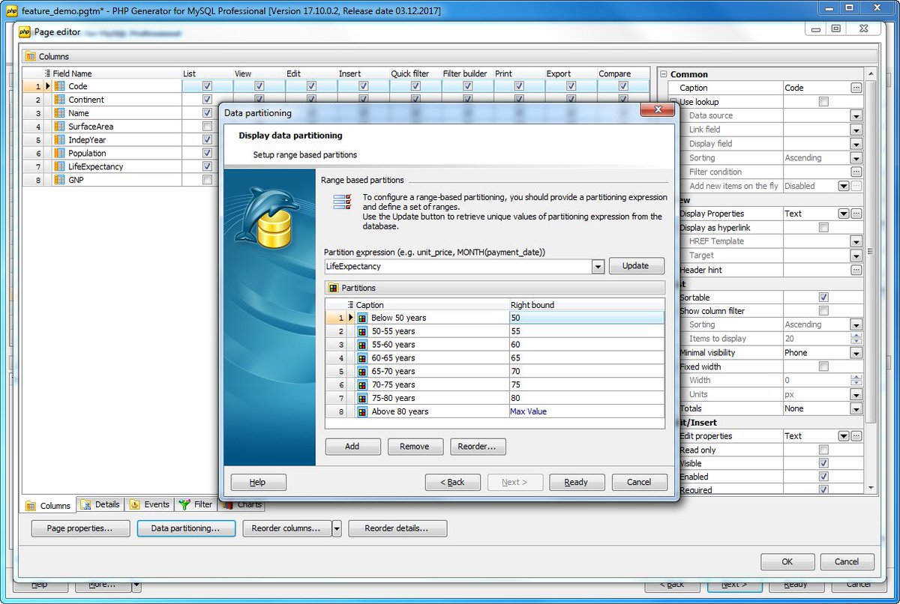The height and width of the screenshot is (604, 900).
Task: Open the Reorder columns arrow dropdown
Action: (x=337, y=528)
